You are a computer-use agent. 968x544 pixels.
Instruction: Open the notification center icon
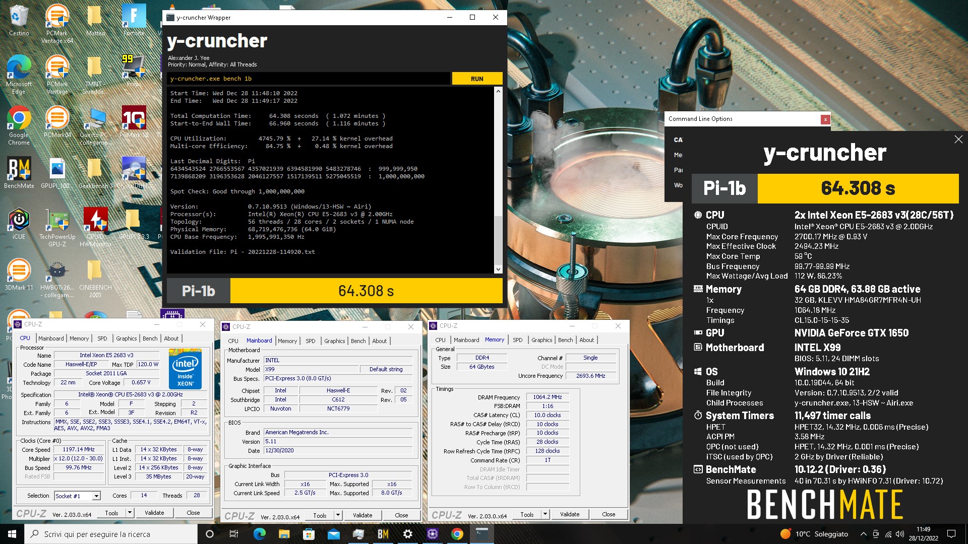tap(951, 534)
